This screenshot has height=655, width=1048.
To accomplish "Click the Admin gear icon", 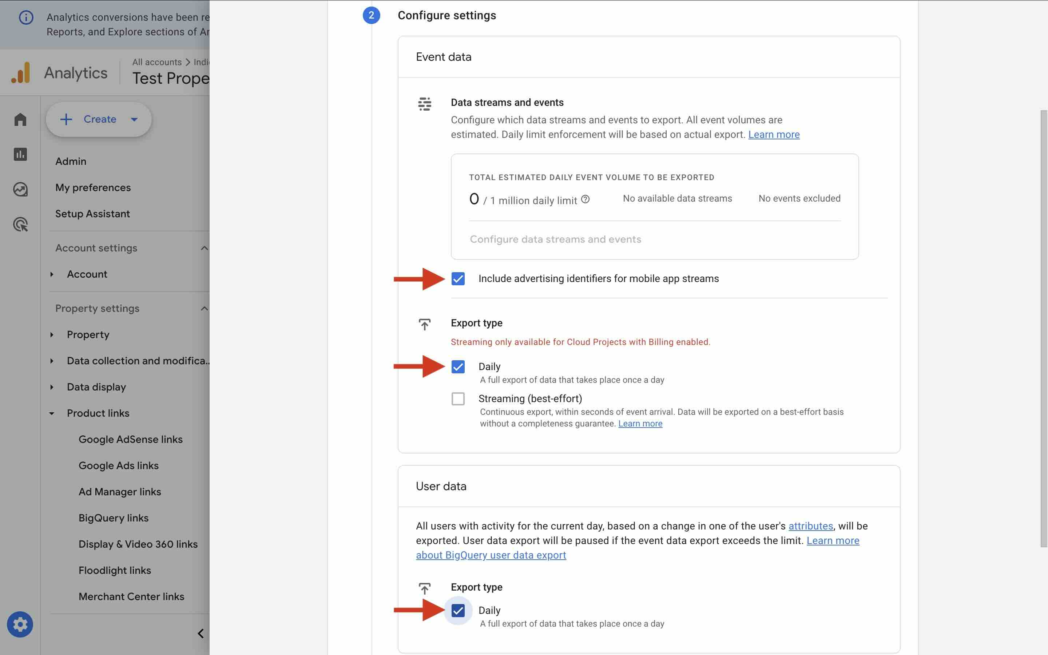I will (x=20, y=624).
